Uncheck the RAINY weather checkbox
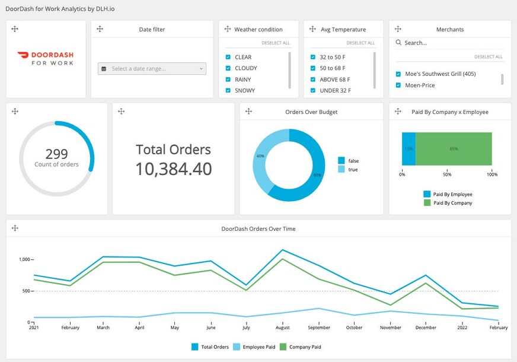This screenshot has width=517, height=362. (x=228, y=79)
